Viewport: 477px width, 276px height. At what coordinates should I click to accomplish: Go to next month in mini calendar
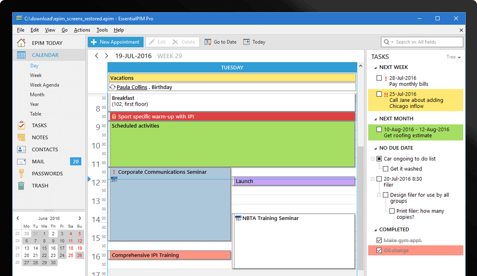click(x=80, y=218)
